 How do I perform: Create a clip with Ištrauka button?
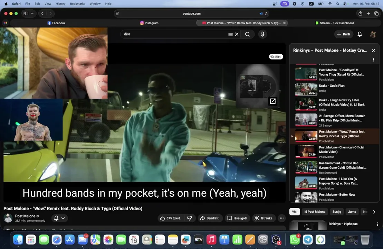click(x=263, y=218)
